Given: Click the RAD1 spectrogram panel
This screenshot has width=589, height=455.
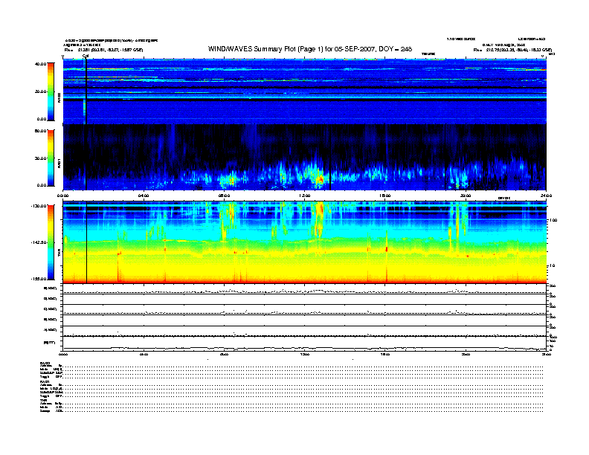Looking at the screenshot, I should 305,158.
